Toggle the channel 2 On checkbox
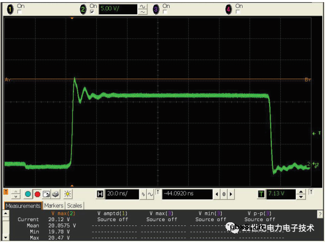 click(93, 12)
